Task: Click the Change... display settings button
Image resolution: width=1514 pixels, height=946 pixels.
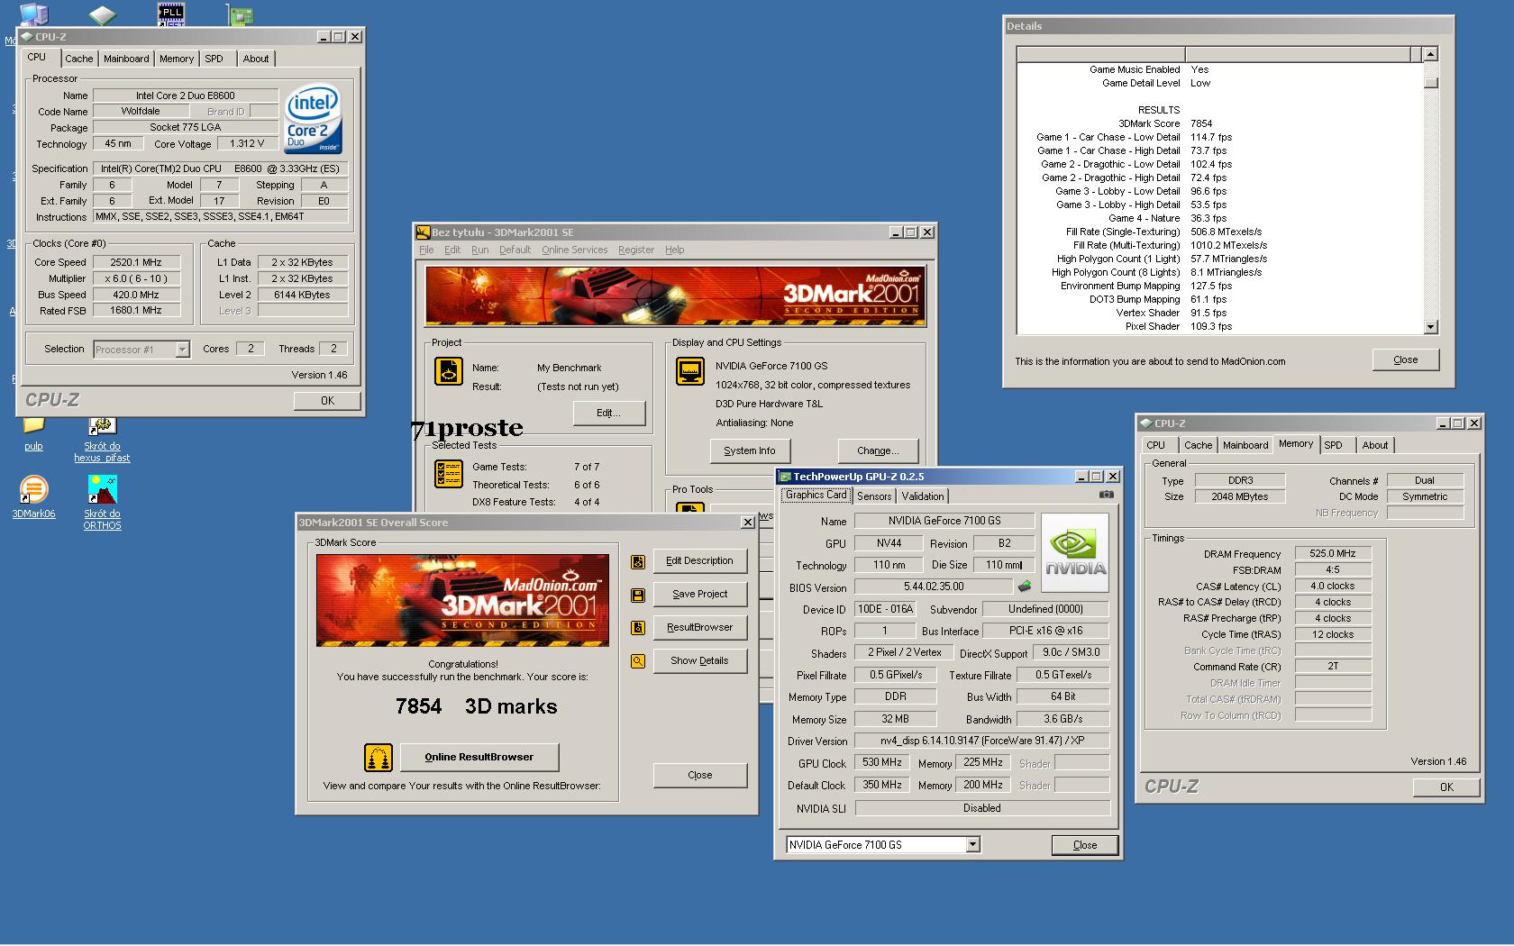Action: click(878, 451)
